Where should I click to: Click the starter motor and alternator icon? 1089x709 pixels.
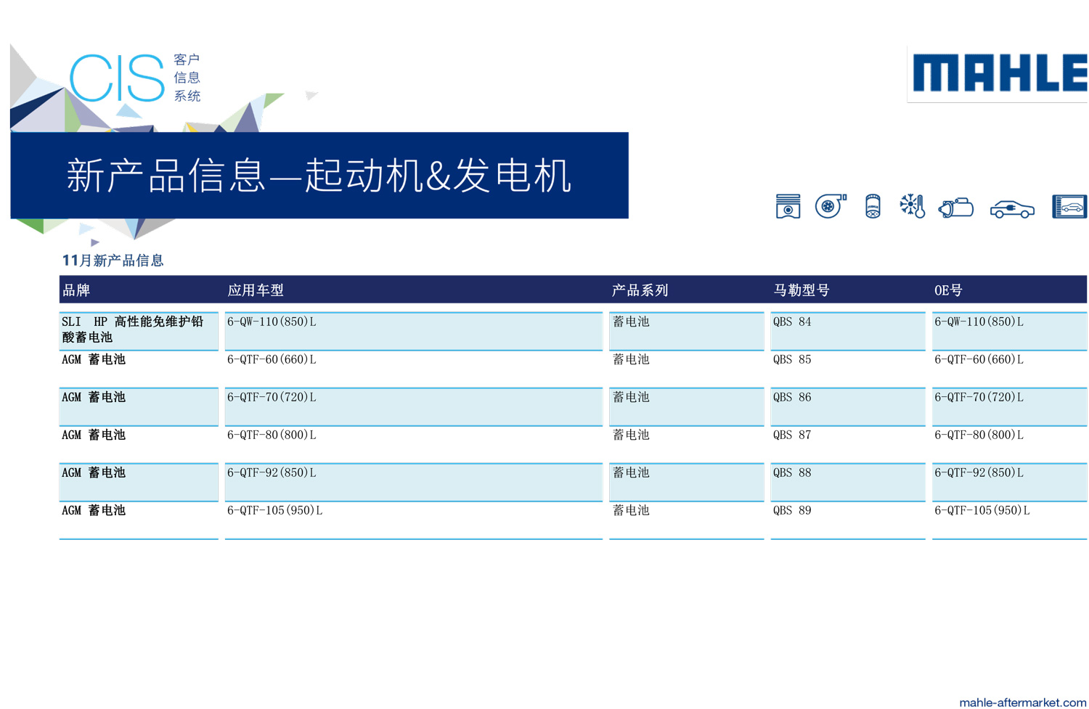point(955,208)
